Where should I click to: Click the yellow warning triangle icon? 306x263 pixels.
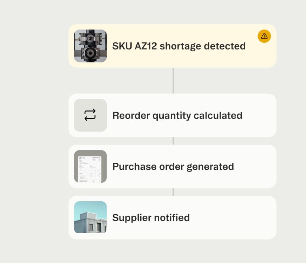coord(264,36)
